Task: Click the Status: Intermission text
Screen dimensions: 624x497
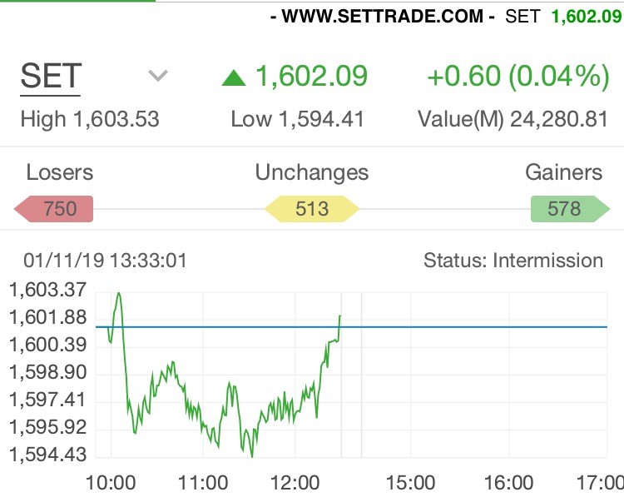Action: coord(513,261)
